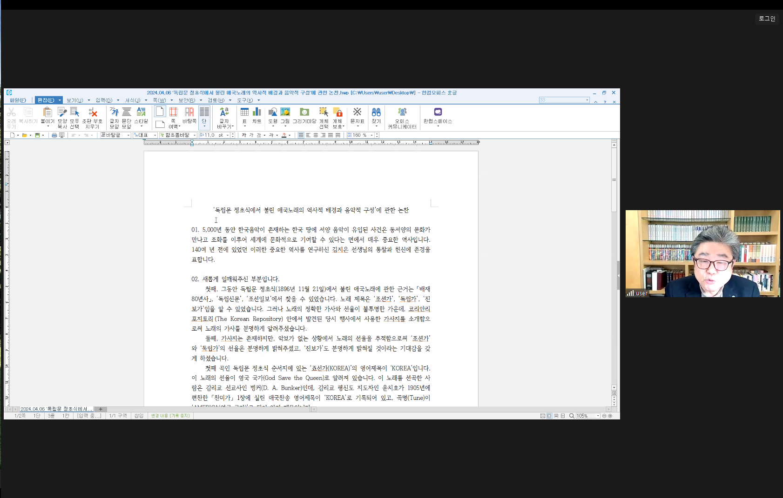Expand the 편집(E) menu dropdown arrow
783x498 pixels.
click(60, 100)
